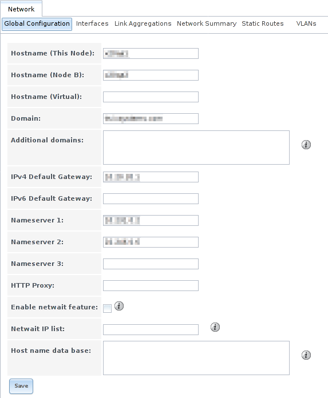The height and width of the screenshot is (398, 328).
Task: Save the network configuration
Action: click(x=21, y=386)
